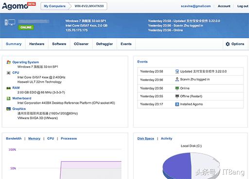The width and height of the screenshot is (249, 179).
Task: Open the CPU heading link in summary
Action: [x=16, y=73]
